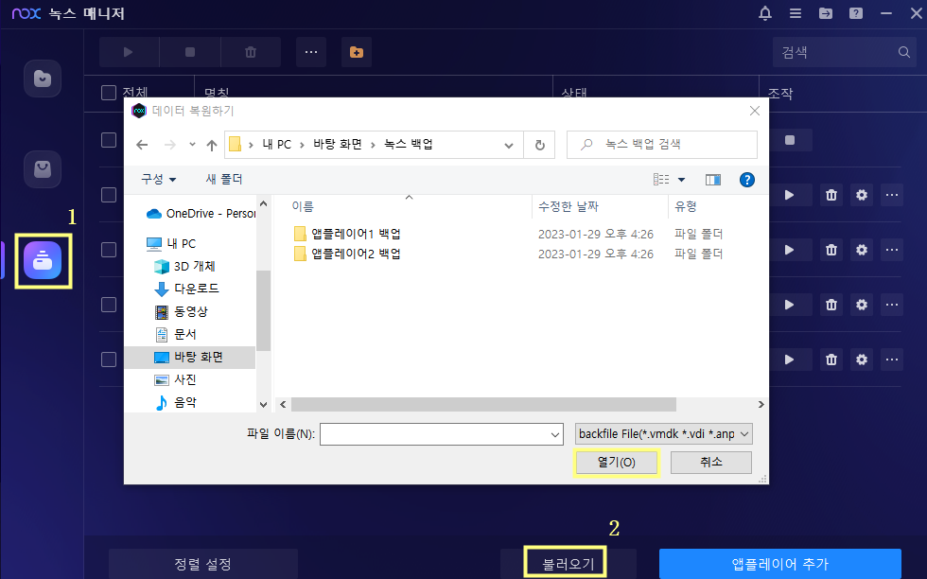Click the scroll right arrow in file list
The height and width of the screenshot is (579, 927).
(x=761, y=405)
